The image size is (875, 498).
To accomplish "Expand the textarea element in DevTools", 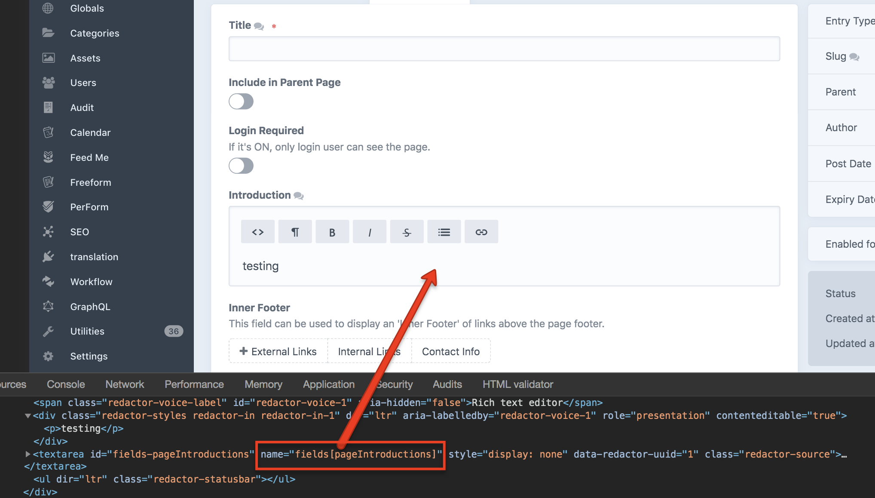I will [28, 454].
